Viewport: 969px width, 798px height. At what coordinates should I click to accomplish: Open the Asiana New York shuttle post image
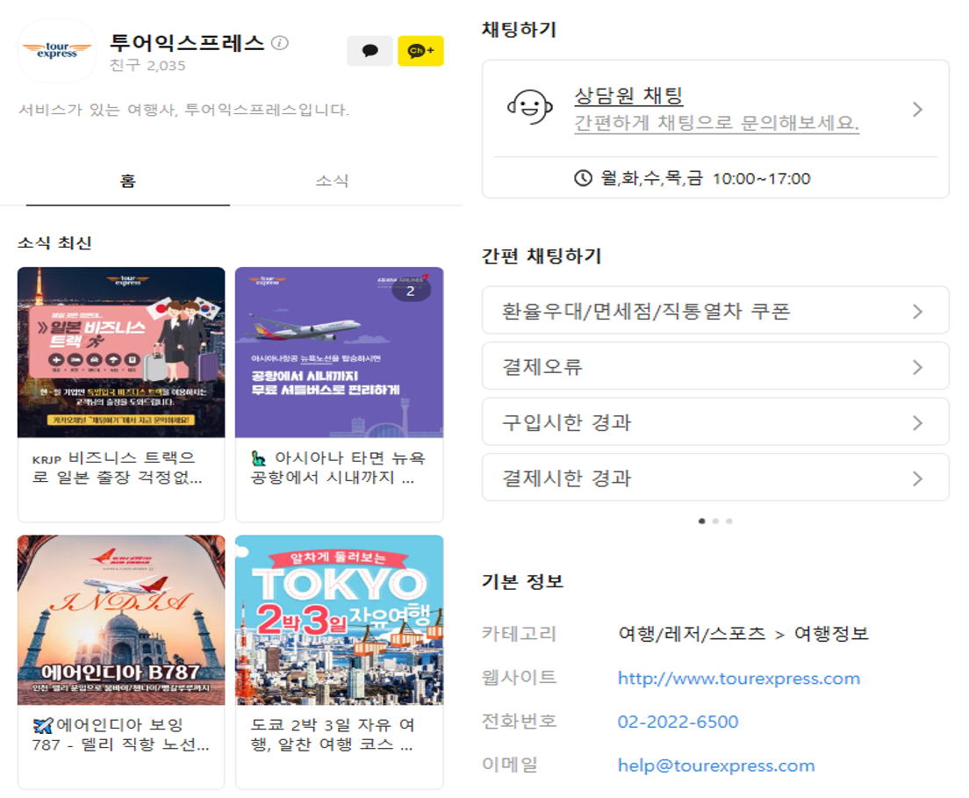(340, 352)
